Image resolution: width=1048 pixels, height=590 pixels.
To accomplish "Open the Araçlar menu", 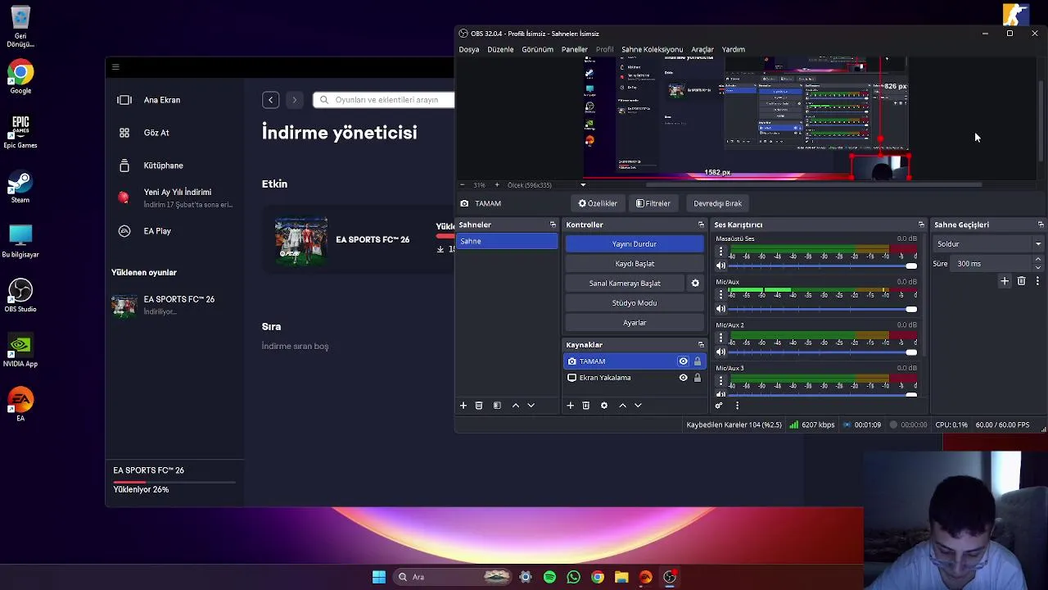I will pos(702,49).
